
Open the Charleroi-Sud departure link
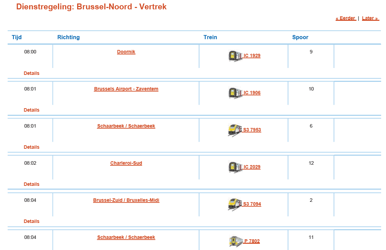(x=126, y=163)
